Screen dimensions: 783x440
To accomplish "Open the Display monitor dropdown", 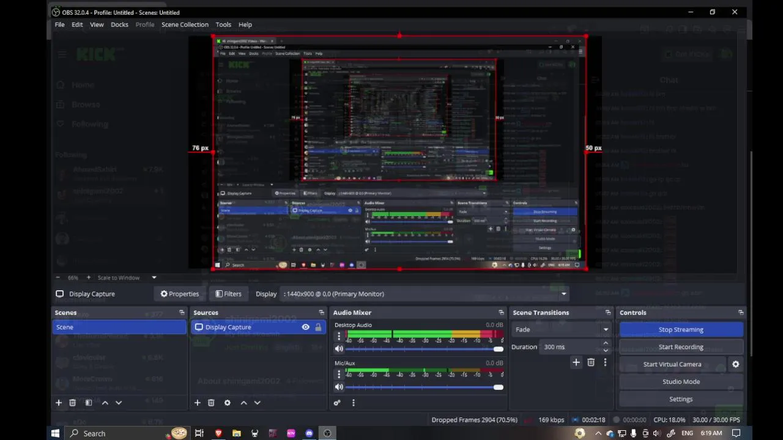I will (426, 294).
